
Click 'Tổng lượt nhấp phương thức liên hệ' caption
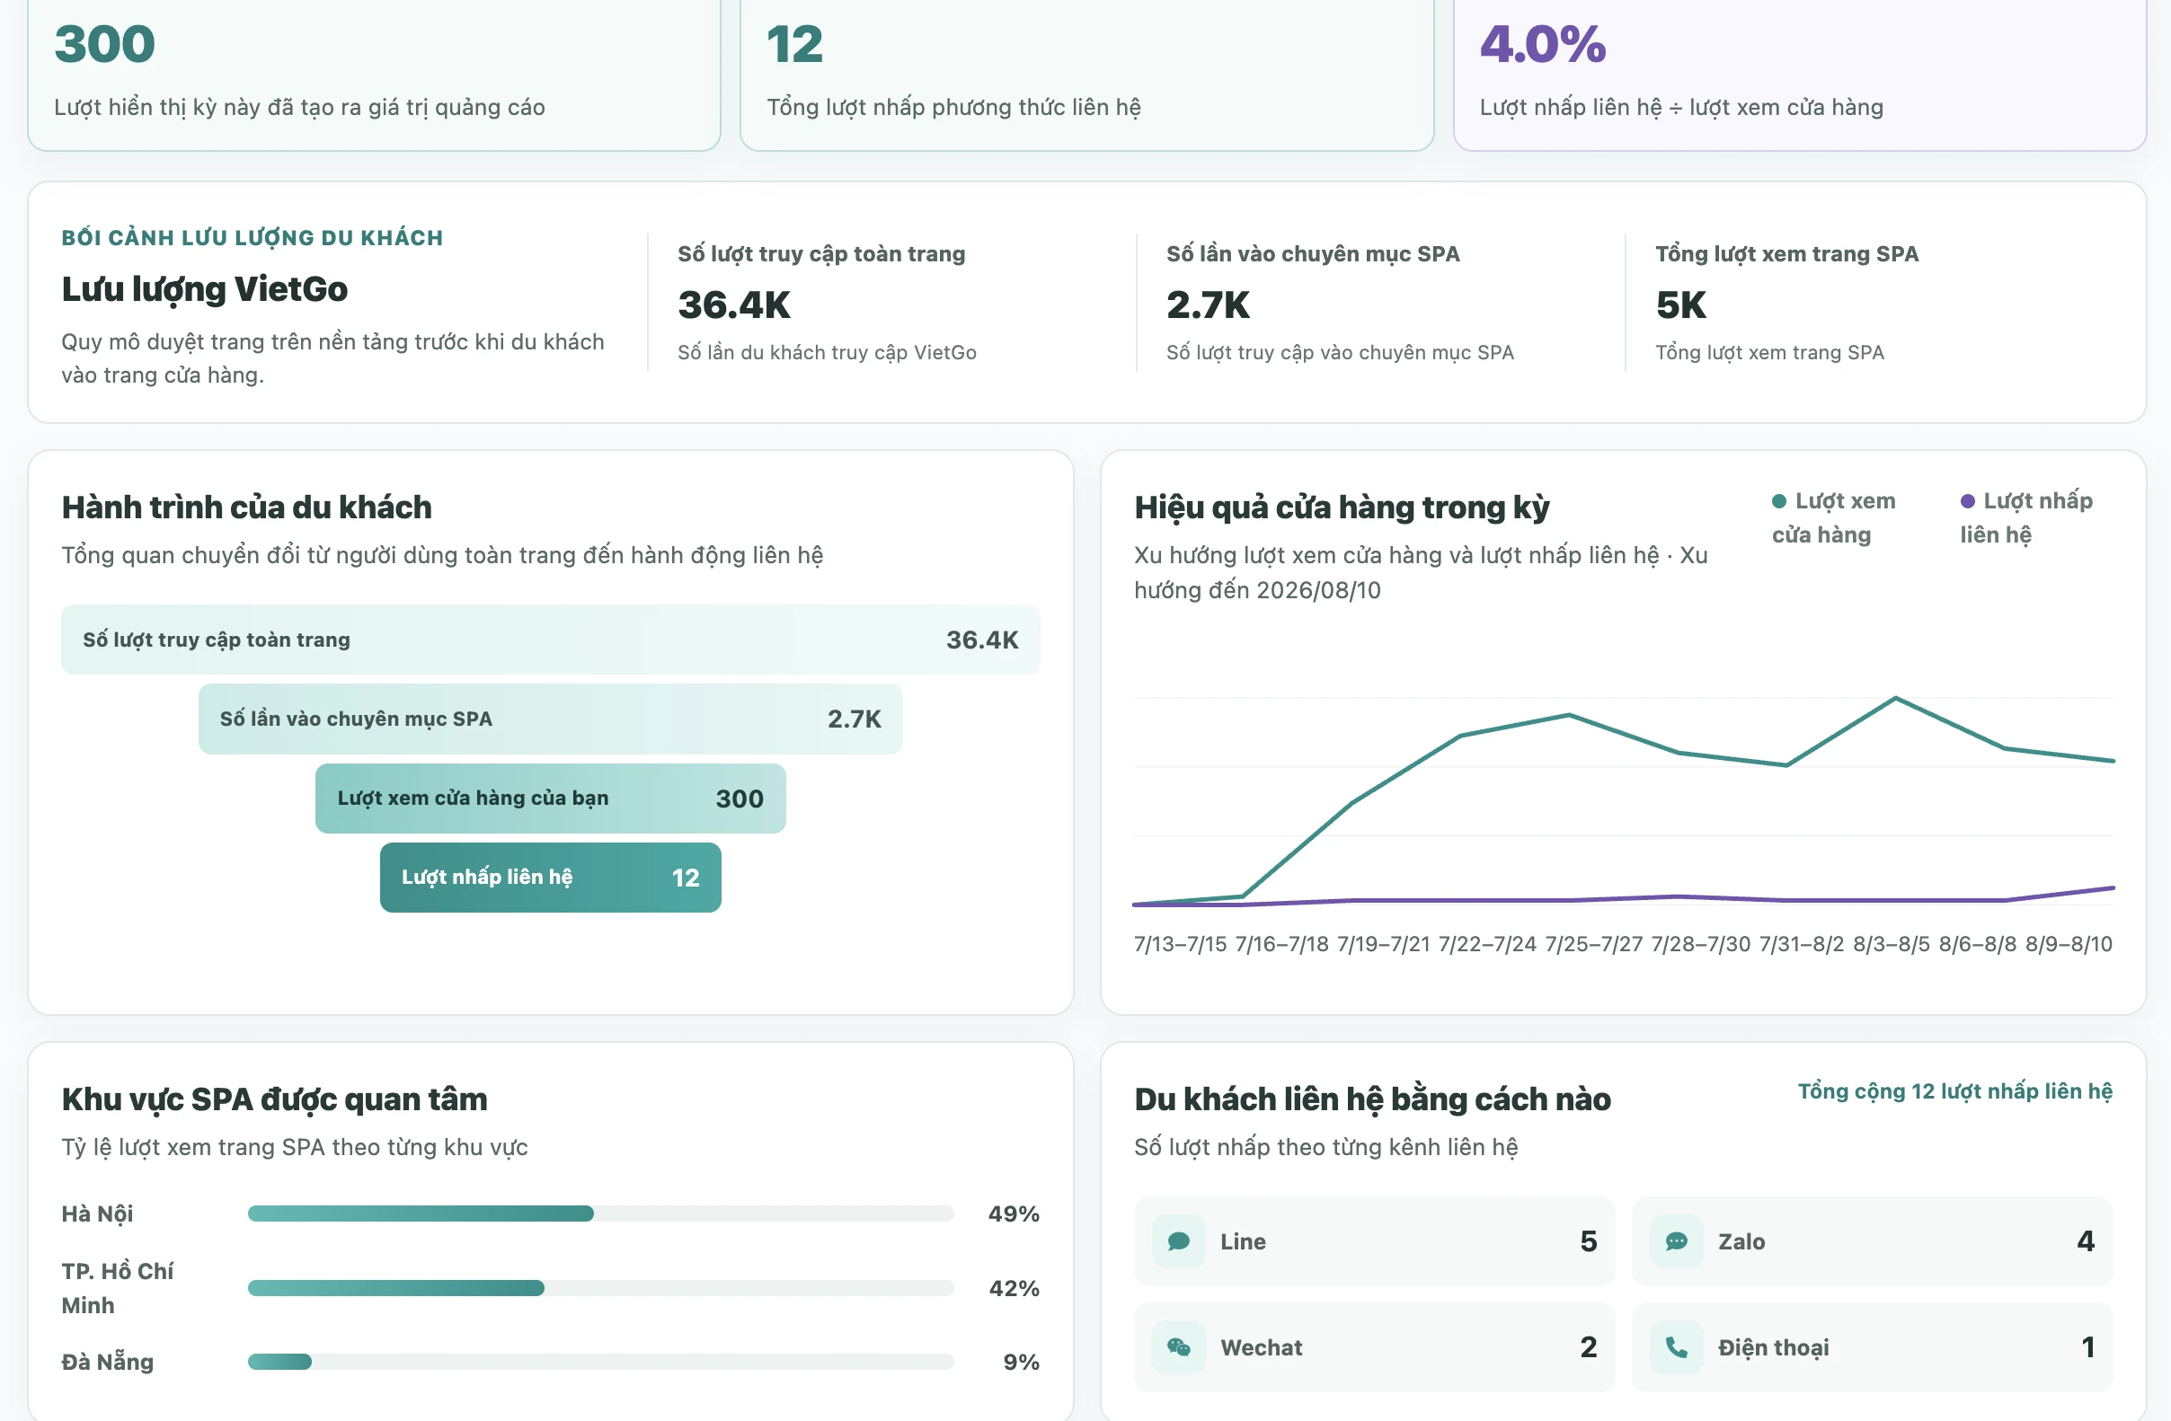(x=954, y=107)
